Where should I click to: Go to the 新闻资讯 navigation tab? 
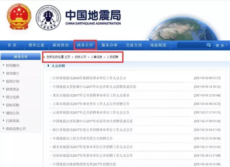pos(60,45)
